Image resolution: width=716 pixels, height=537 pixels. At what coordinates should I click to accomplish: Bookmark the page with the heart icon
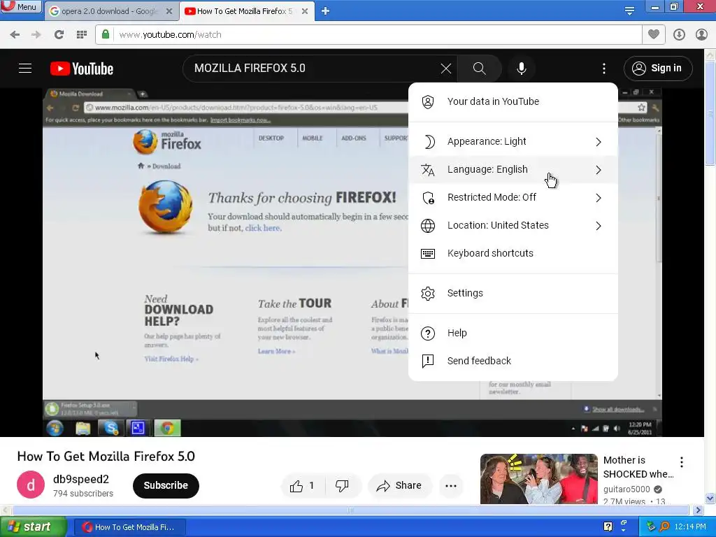pos(654,34)
